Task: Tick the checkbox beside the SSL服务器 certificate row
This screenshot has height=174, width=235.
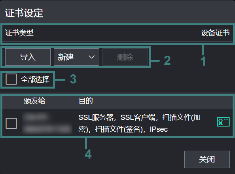Action: pos(11,123)
